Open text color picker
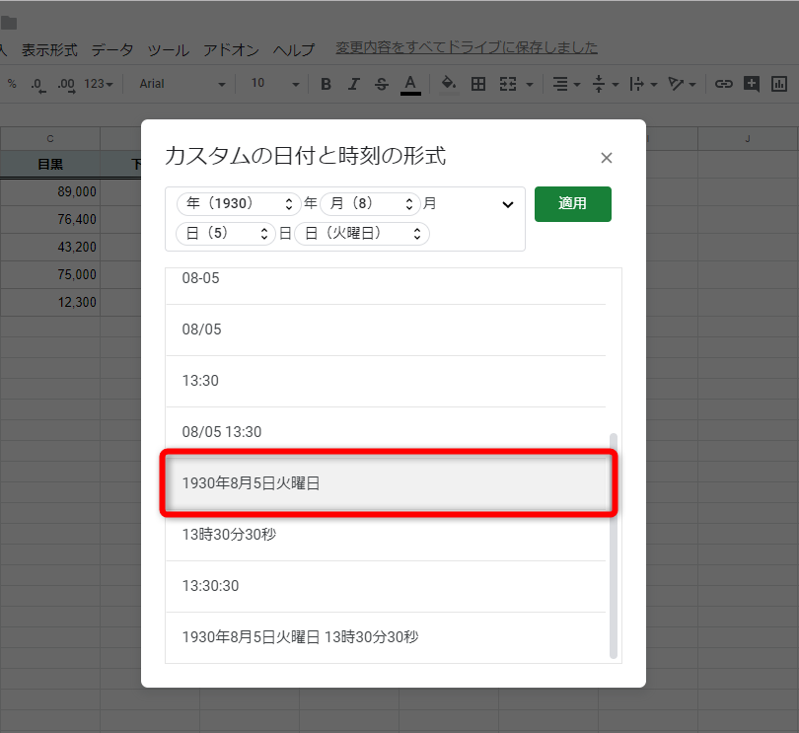Viewport: 799px width, 733px height. click(x=410, y=84)
